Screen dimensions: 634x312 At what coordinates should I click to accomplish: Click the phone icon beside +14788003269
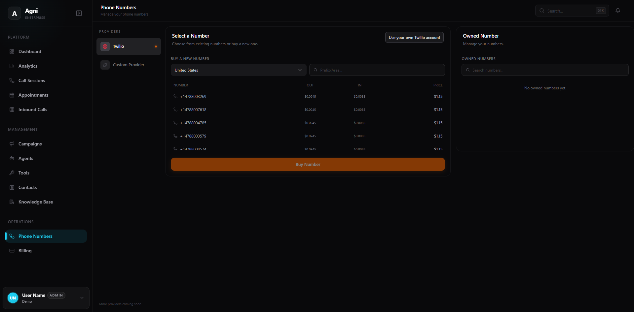[175, 97]
